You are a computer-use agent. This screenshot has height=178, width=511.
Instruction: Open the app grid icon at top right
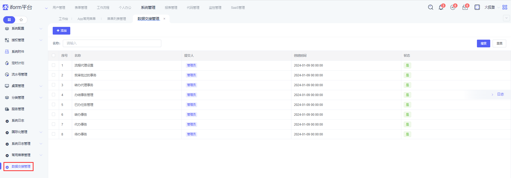click(x=505, y=7)
